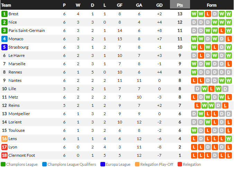This screenshot has width=234, height=172.
Task: Click the orange Relegation Play-Off legend swatch
Action: pyautogui.click(x=137, y=164)
